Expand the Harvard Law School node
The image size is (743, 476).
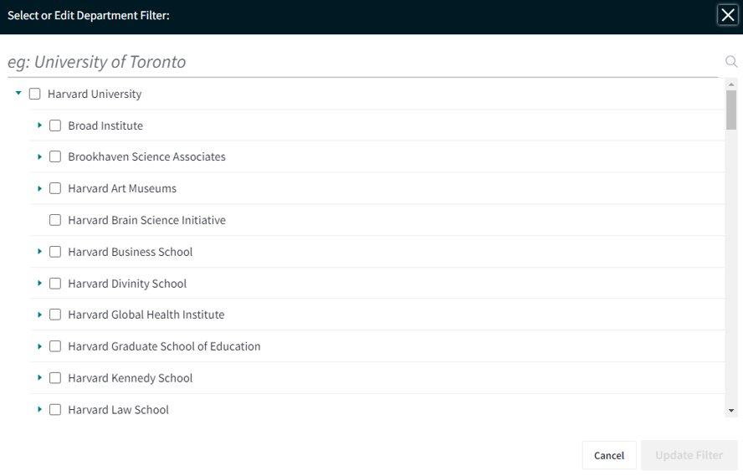(x=40, y=409)
